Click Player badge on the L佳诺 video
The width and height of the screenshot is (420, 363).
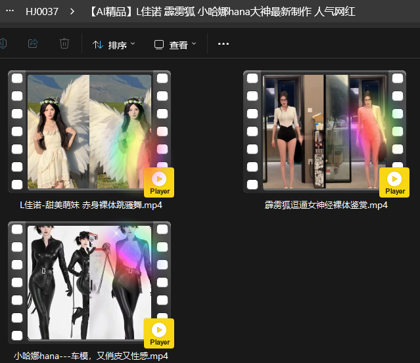point(159,182)
